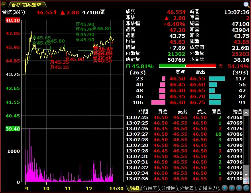Click the blue right-arrow round button
The image size is (251, 193).
[x=239, y=188]
